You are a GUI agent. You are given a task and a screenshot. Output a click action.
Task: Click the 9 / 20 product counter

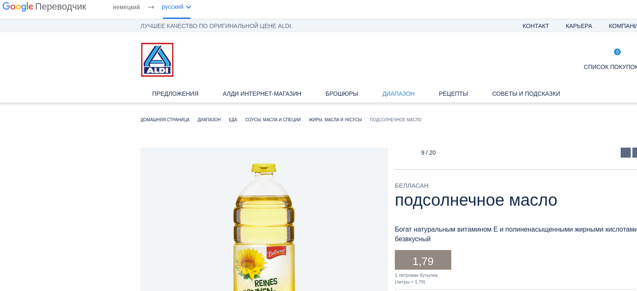[428, 153]
